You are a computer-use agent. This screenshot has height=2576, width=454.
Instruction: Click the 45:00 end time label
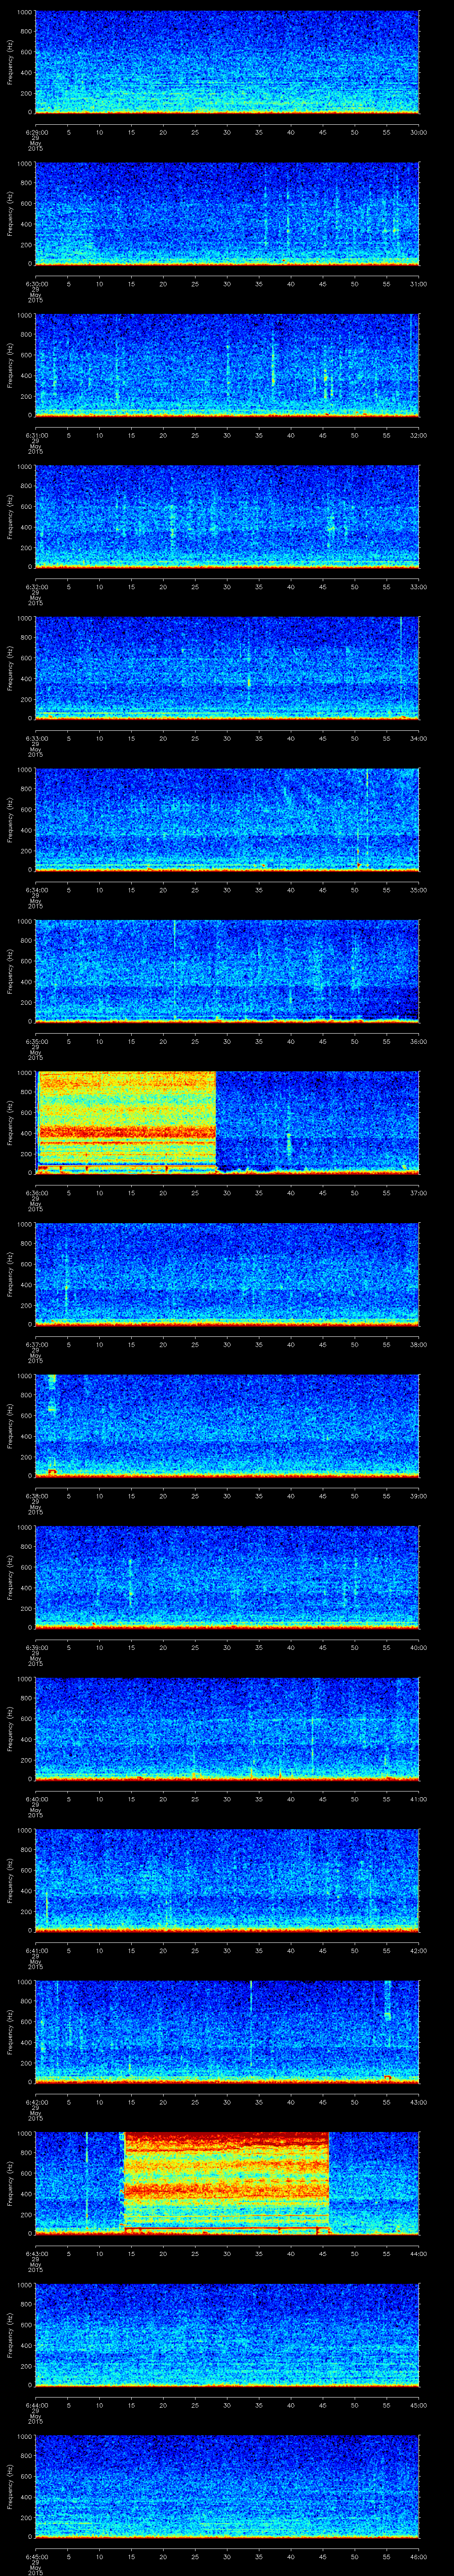(x=418, y=2404)
